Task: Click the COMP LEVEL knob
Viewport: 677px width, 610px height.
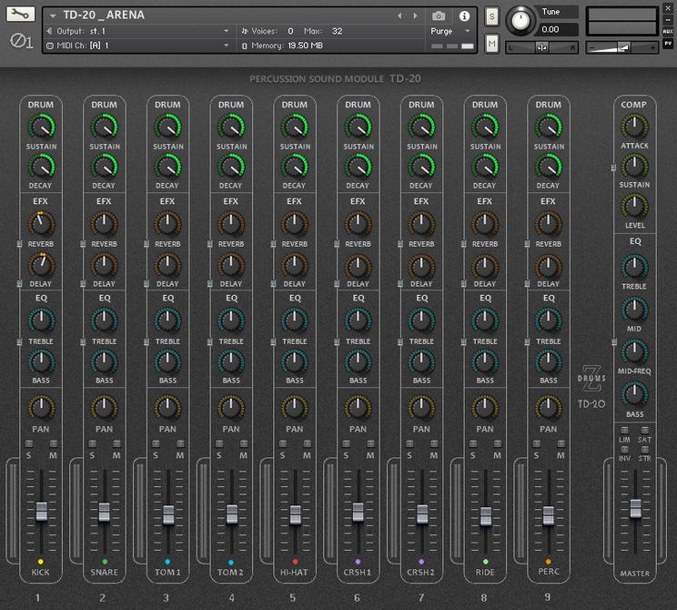Action: click(635, 207)
